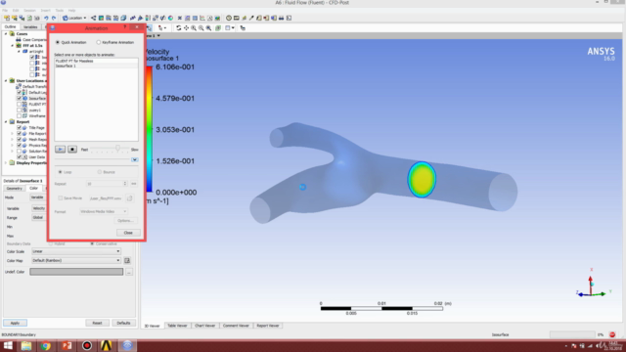The width and height of the screenshot is (626, 352).
Task: Click the rotate view icon
Action: (178, 28)
